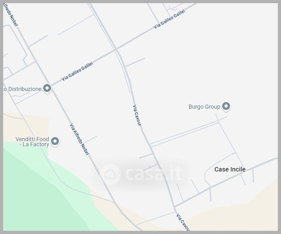Click Via Galileo Galilei and Via Cavour intersection

[x=116, y=49]
